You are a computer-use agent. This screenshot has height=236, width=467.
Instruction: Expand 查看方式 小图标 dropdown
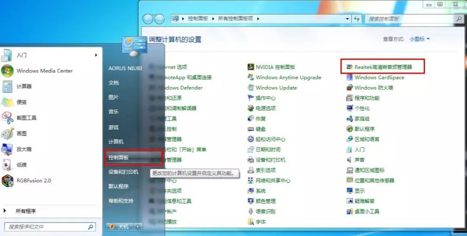419,39
